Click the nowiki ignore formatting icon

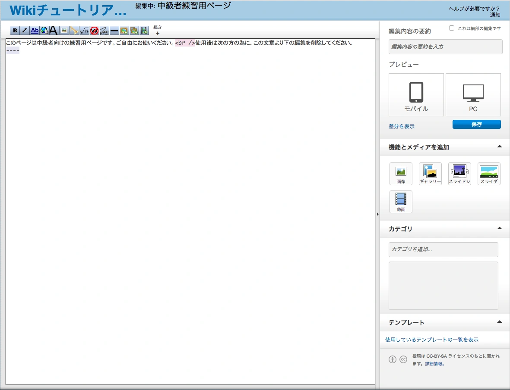(x=94, y=31)
